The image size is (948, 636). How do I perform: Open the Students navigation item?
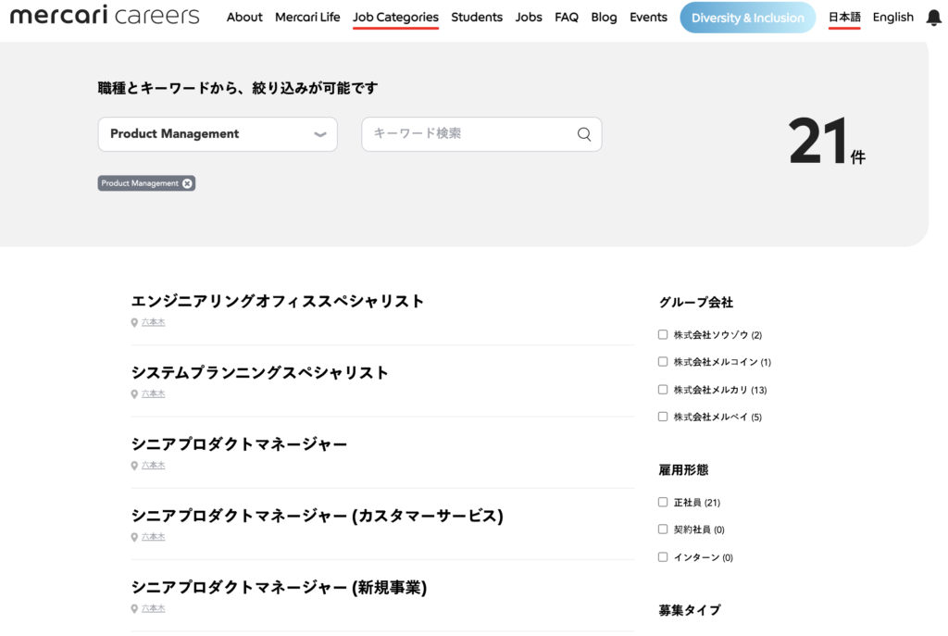477,18
